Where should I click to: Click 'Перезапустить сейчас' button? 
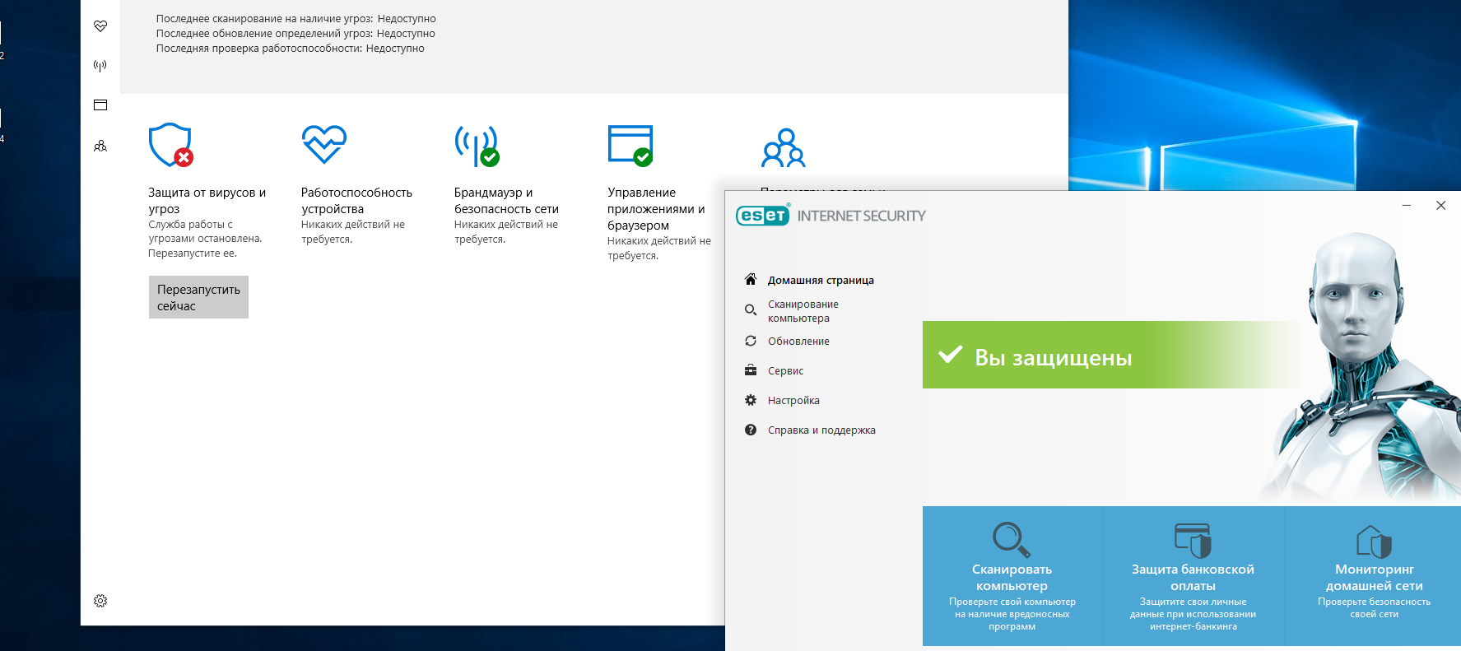pos(198,297)
